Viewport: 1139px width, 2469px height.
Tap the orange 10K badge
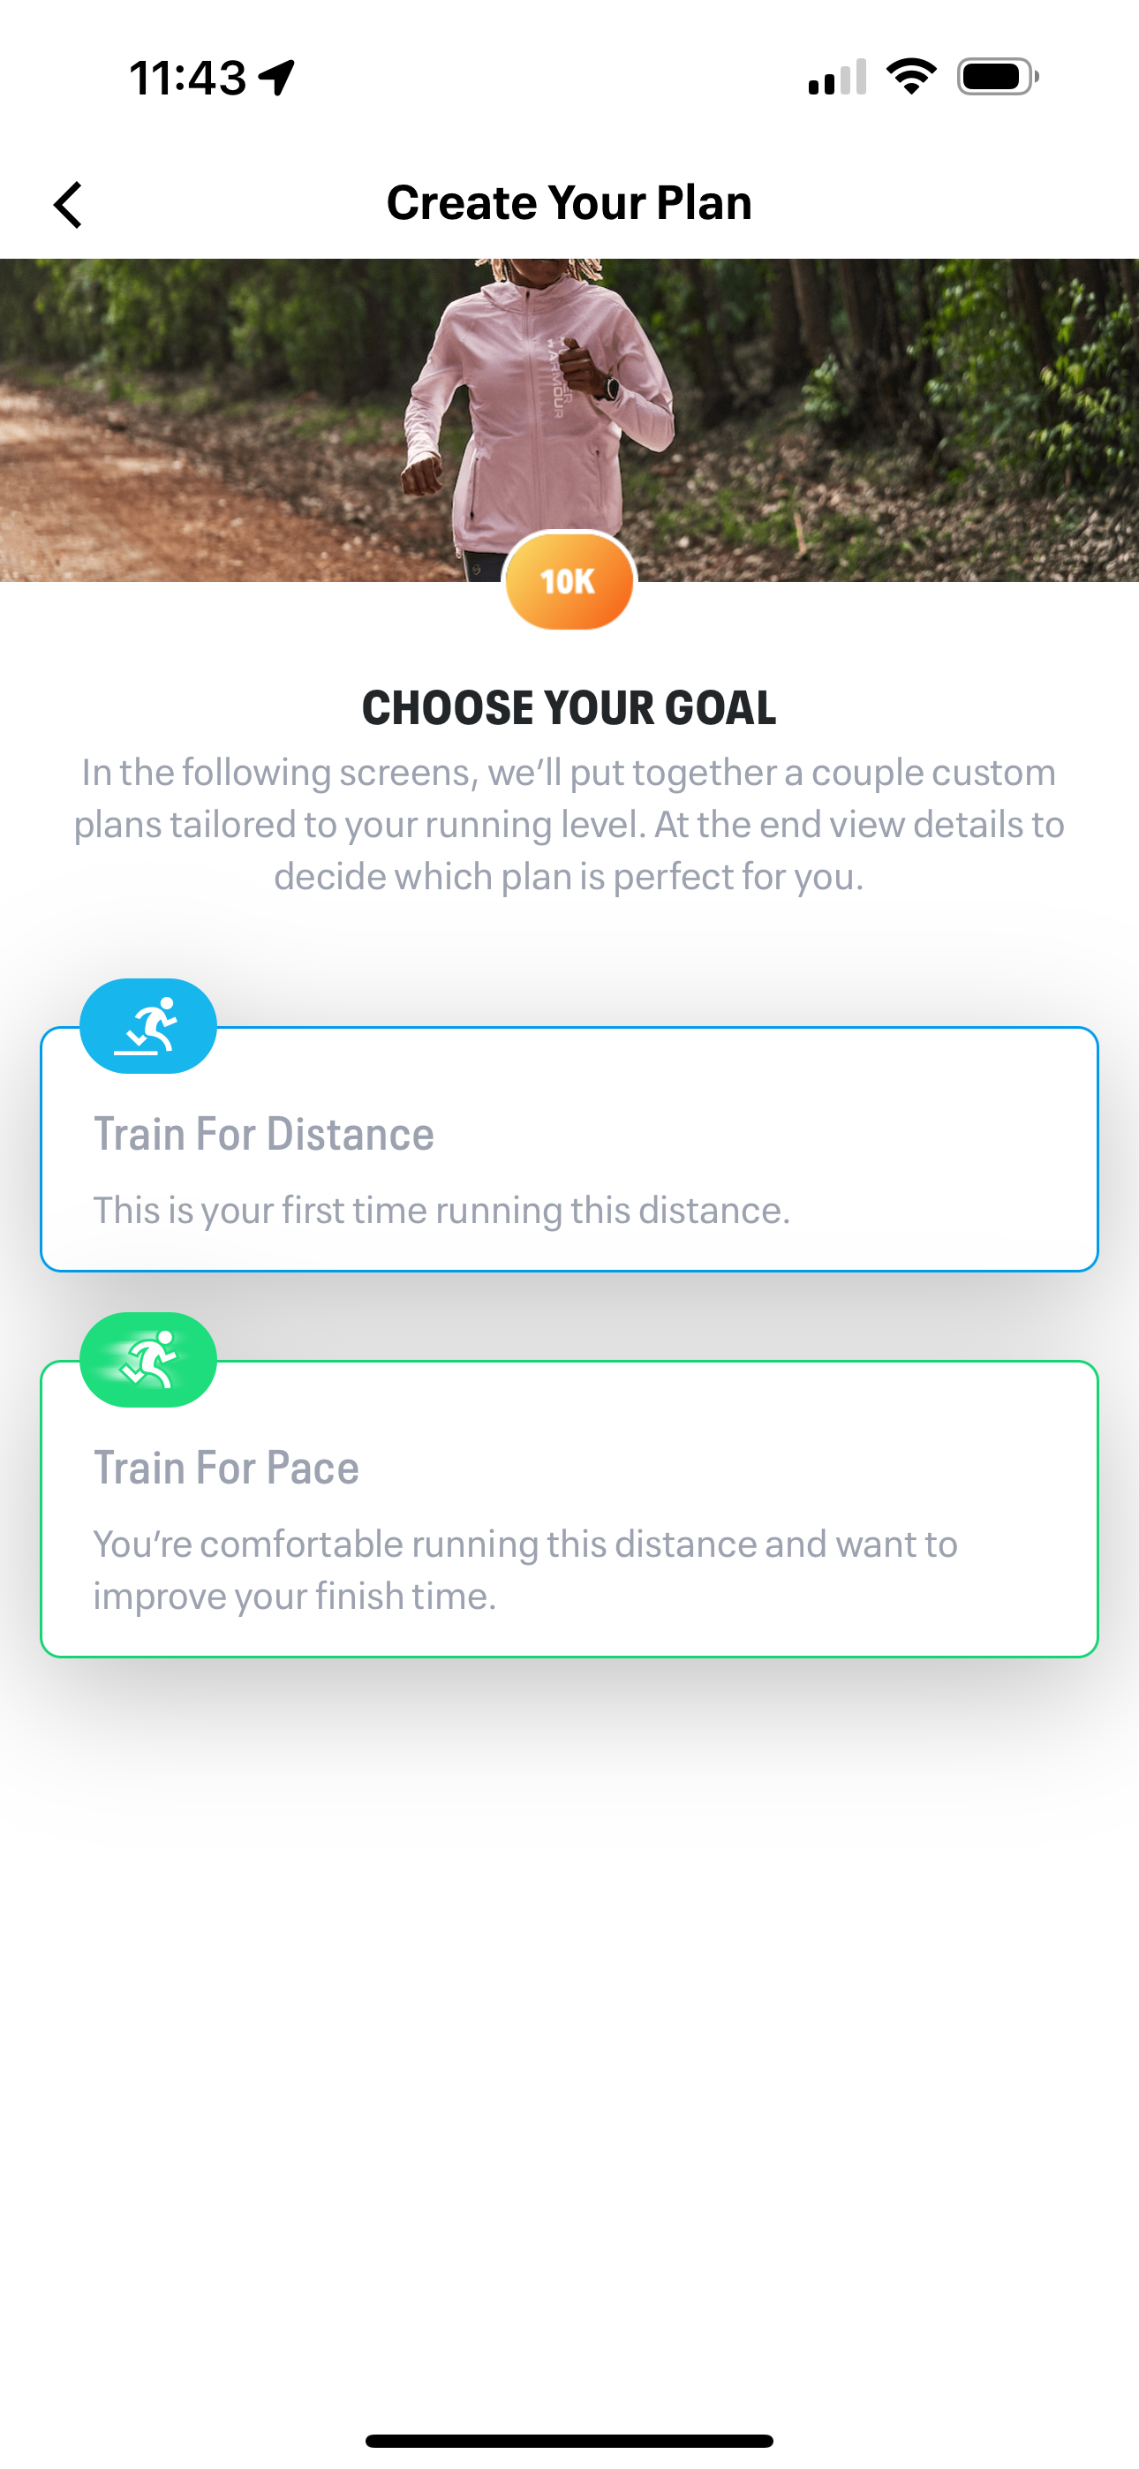[569, 581]
